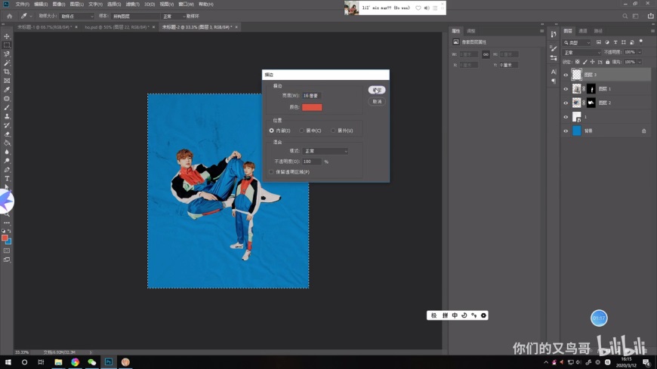The image size is (657, 369).
Task: Select 居中(C) position radio button
Action: click(x=301, y=131)
